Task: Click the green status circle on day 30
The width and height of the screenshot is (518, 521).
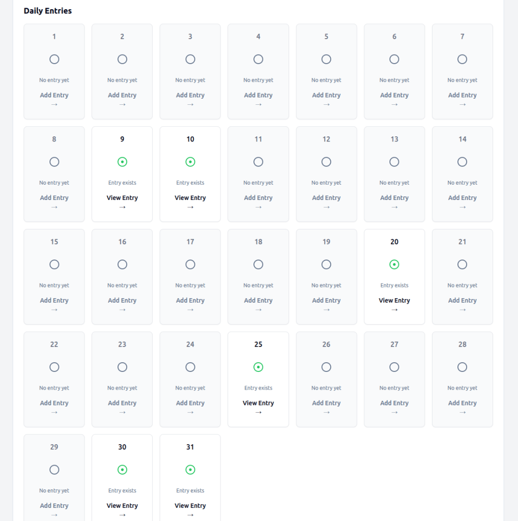Action: pos(122,470)
